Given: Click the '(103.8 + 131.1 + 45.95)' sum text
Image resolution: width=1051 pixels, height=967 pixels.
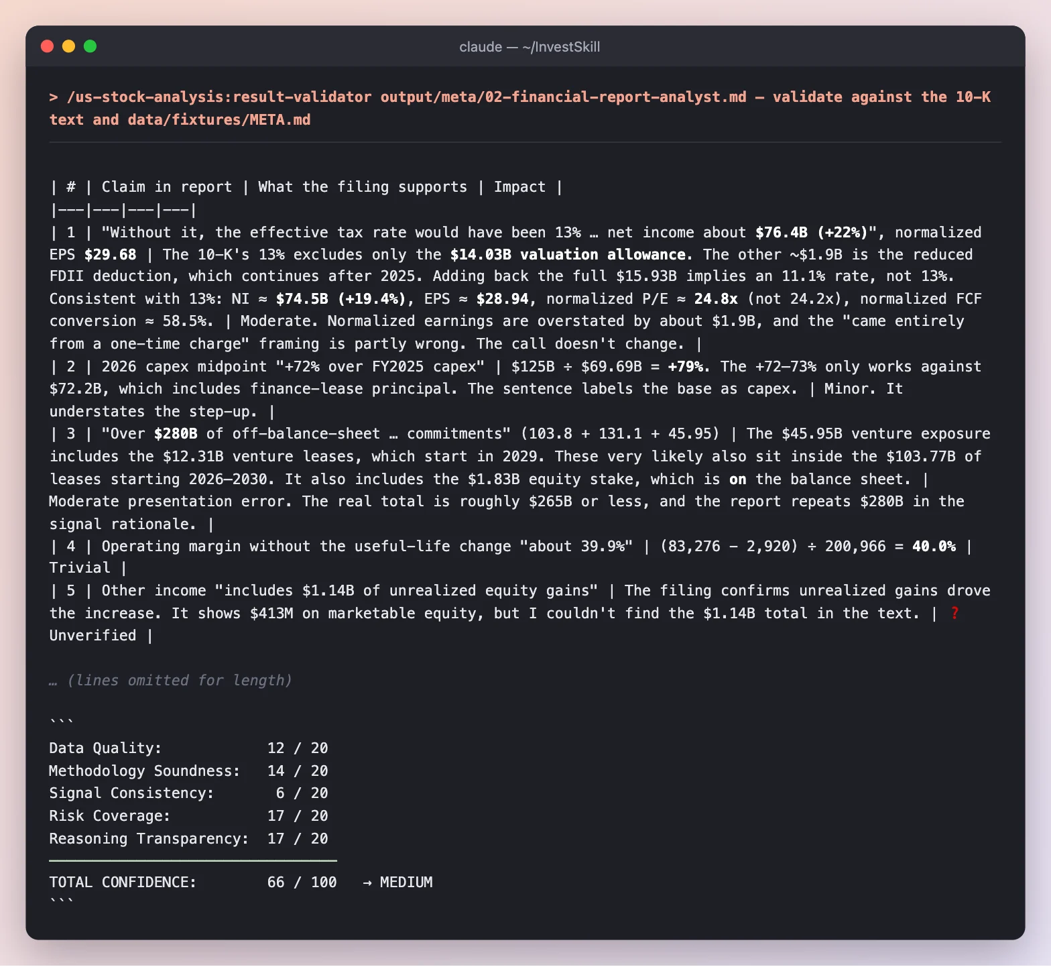Looking at the screenshot, I should tap(620, 434).
